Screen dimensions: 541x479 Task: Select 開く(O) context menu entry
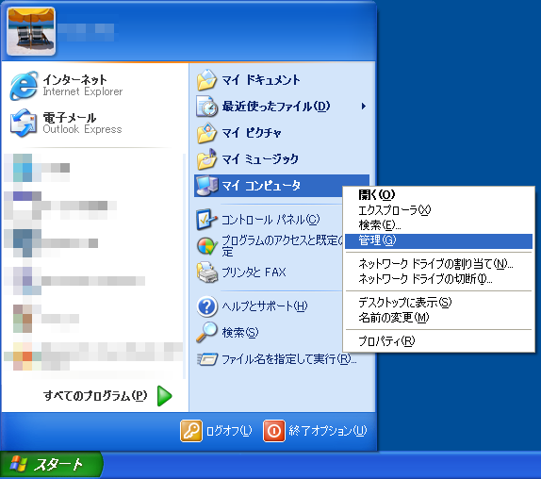pyautogui.click(x=438, y=194)
